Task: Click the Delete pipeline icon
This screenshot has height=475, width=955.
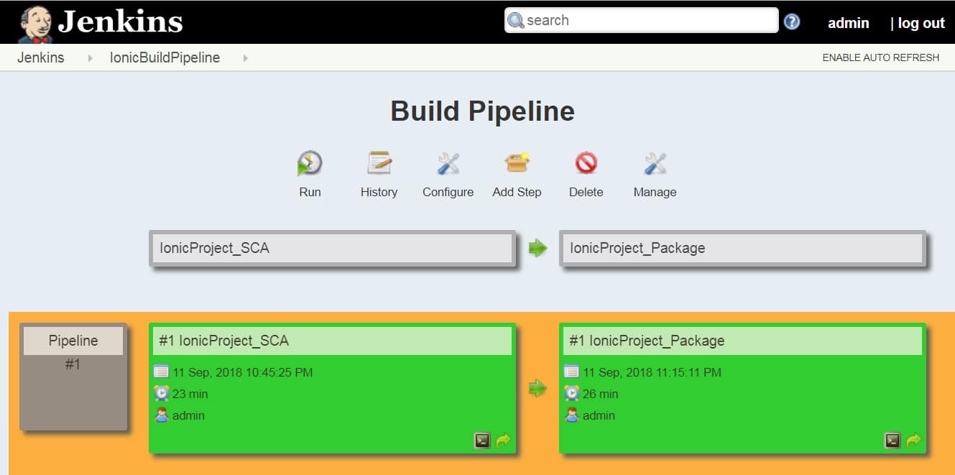Action: pyautogui.click(x=586, y=164)
